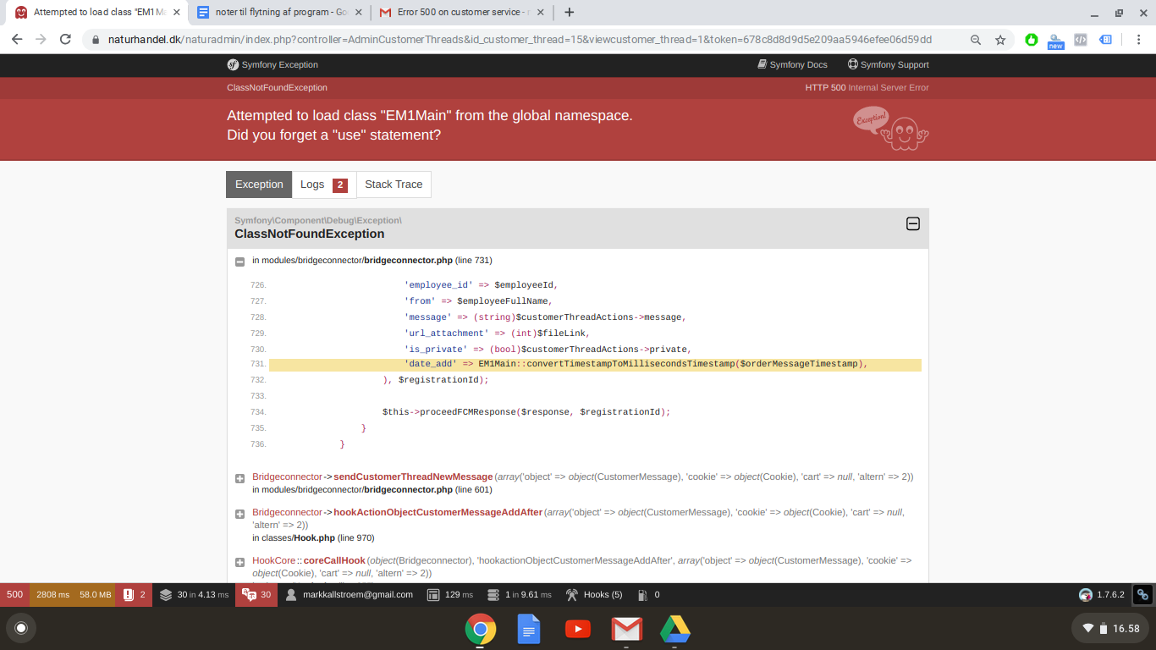Switch to the Stack Trace tab
Image resolution: width=1156 pixels, height=650 pixels.
coord(394,185)
